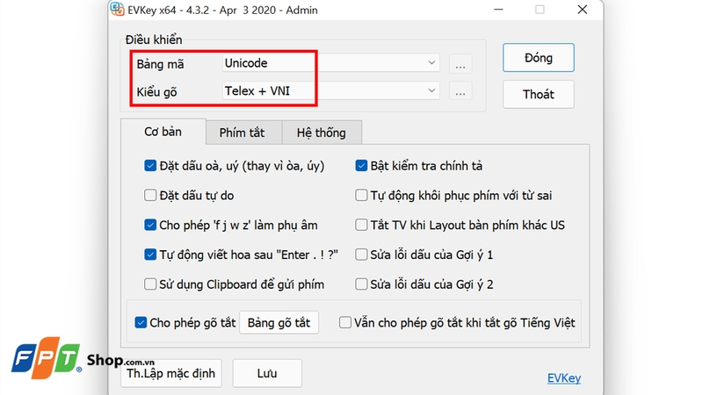Select the Cơ bản tab
Image resolution: width=703 pixels, height=395 pixels.
163,132
